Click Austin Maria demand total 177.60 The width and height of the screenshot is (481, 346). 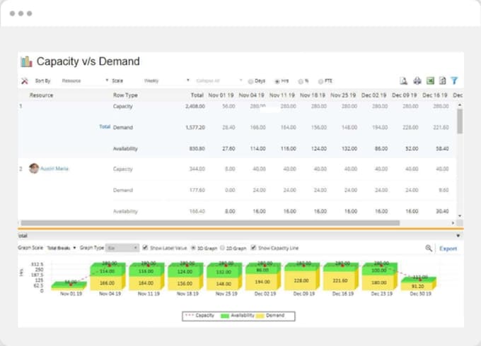197,190
